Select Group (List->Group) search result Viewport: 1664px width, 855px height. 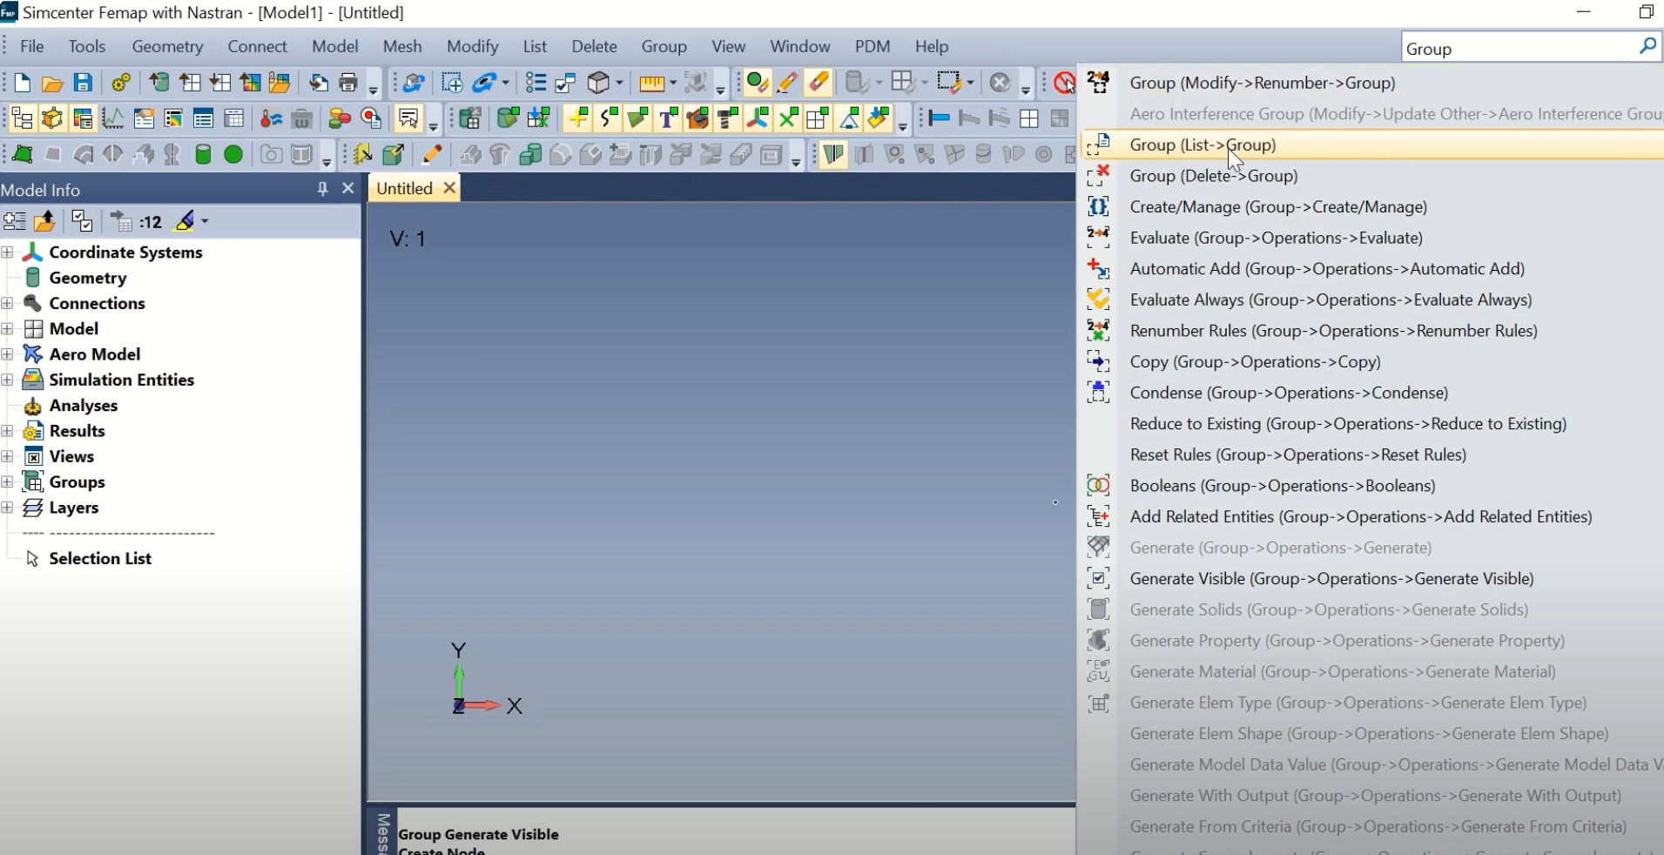pos(1372,145)
